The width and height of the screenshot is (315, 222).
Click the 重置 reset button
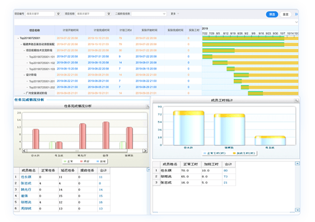pyautogui.click(x=286, y=14)
